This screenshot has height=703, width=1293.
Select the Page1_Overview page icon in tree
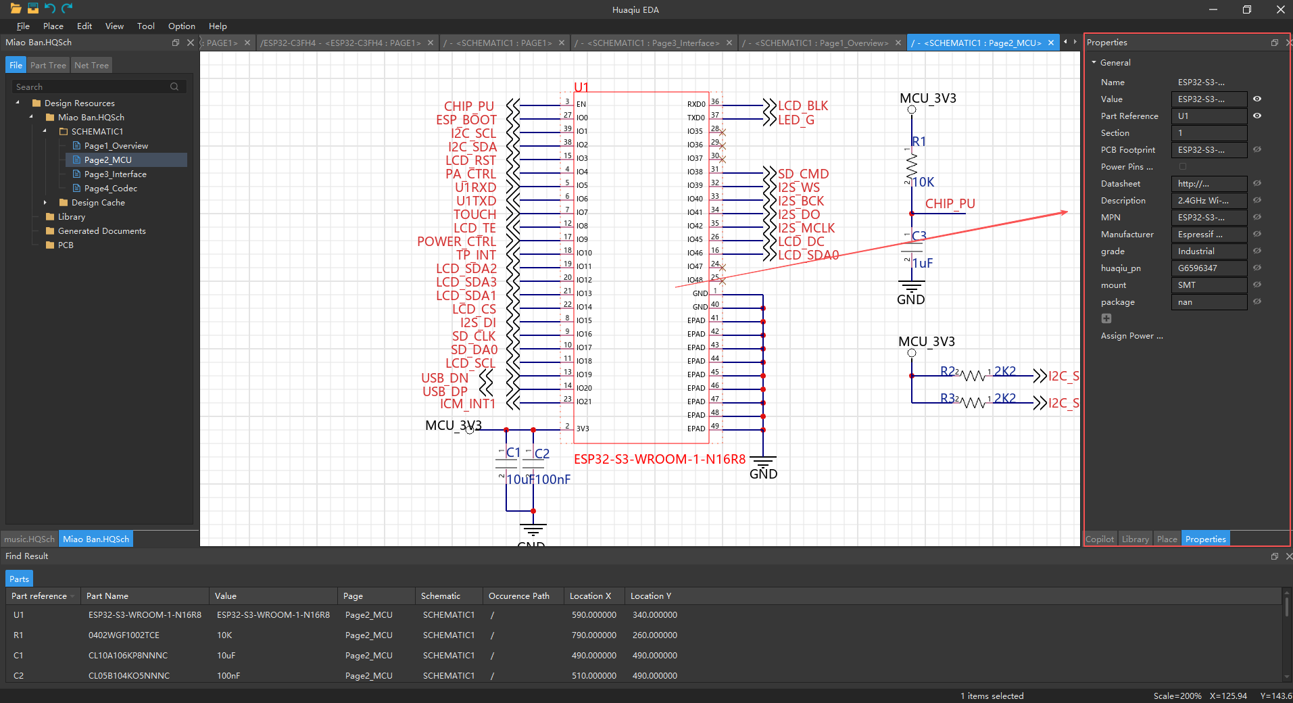(x=76, y=145)
